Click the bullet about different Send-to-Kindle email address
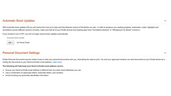The width and height of the screenshot is (171, 96). point(43,70)
